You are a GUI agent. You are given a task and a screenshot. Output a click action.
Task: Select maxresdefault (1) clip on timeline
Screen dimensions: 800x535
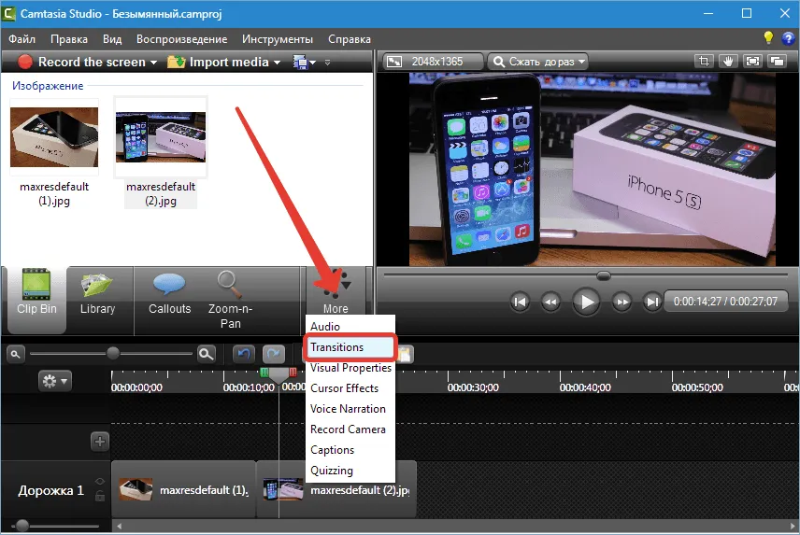[x=184, y=489]
